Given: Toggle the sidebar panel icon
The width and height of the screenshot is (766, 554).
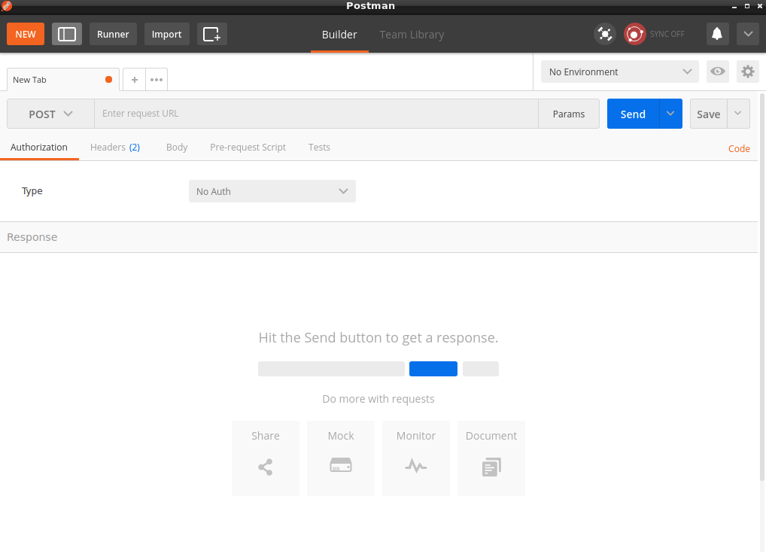Looking at the screenshot, I should coord(67,34).
